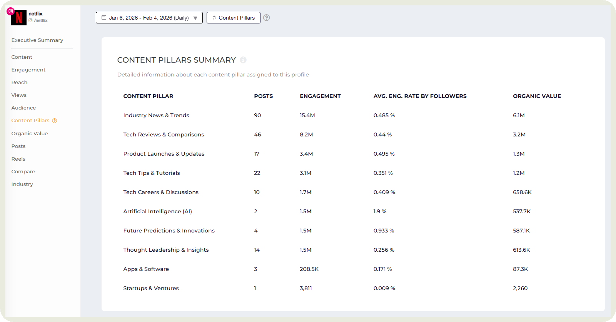This screenshot has width=616, height=322.
Task: Select Compare from sidebar
Action: (x=23, y=172)
